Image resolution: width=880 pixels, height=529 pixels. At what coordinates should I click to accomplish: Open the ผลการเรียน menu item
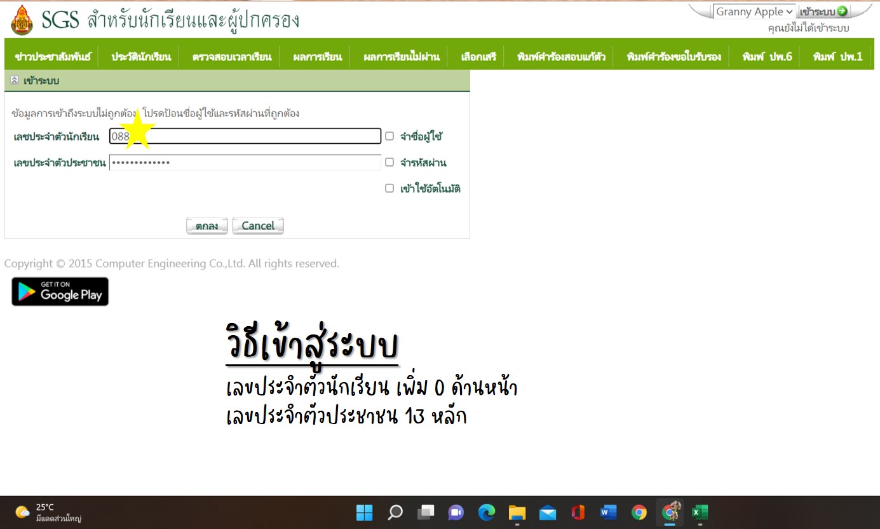click(x=317, y=57)
